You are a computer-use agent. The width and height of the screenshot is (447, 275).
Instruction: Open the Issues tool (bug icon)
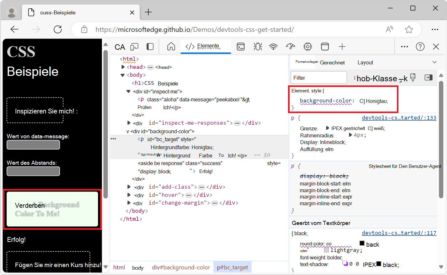(x=258, y=47)
